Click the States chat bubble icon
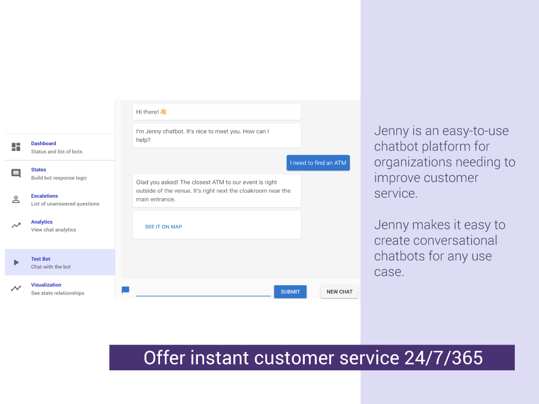539x404 pixels. point(16,174)
